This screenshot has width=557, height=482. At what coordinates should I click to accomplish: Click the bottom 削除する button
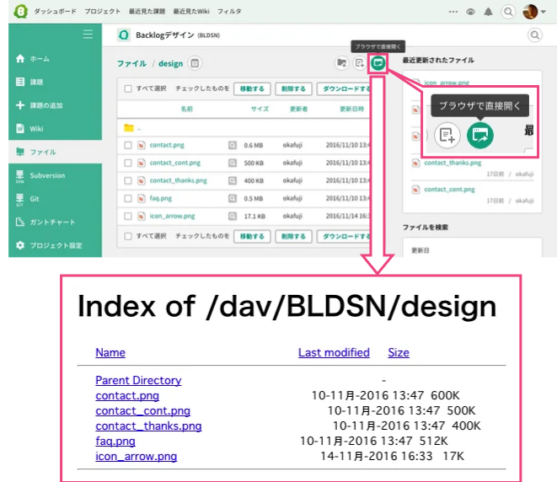coord(293,237)
